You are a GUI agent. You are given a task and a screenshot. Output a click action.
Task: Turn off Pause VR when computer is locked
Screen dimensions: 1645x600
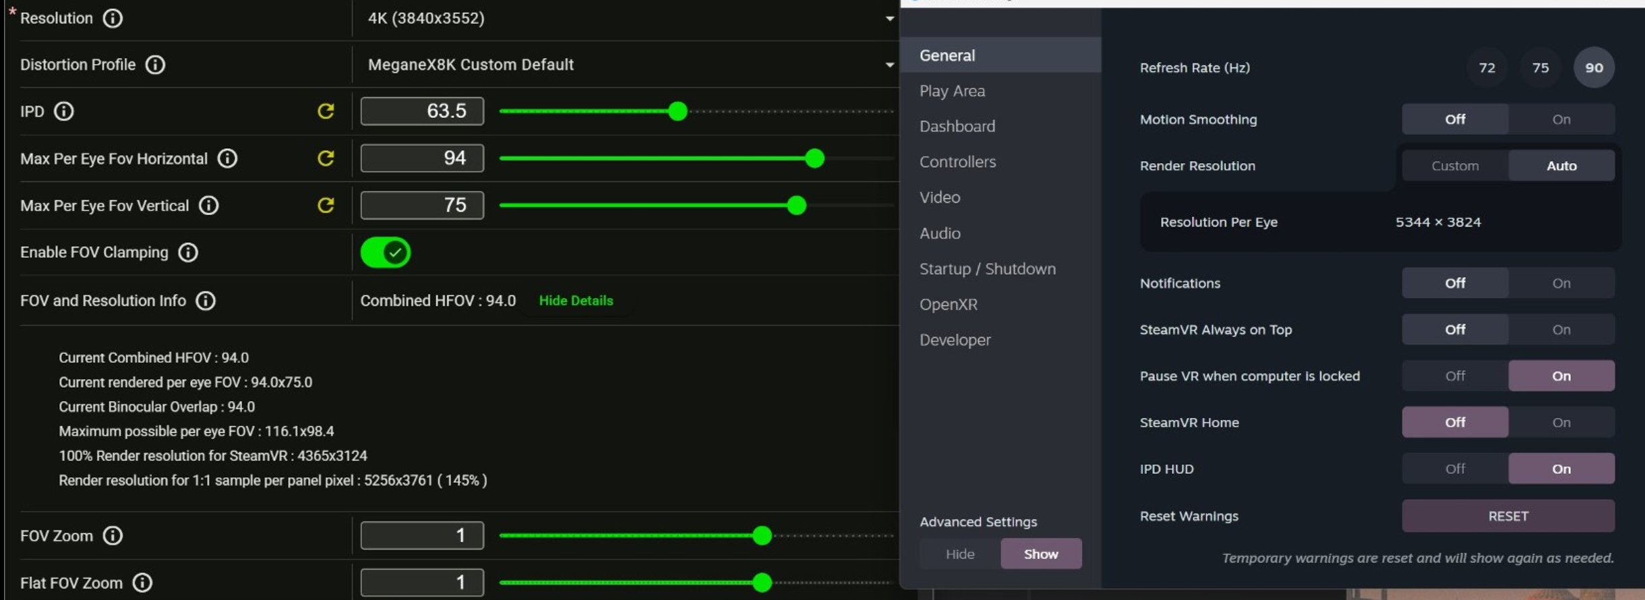click(x=1455, y=376)
